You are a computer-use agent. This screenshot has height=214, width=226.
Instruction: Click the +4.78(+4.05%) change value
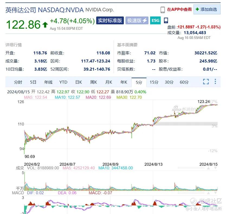point(72,21)
